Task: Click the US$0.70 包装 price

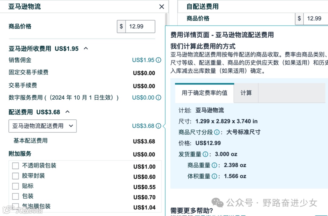Action: pyautogui.click(x=144, y=197)
